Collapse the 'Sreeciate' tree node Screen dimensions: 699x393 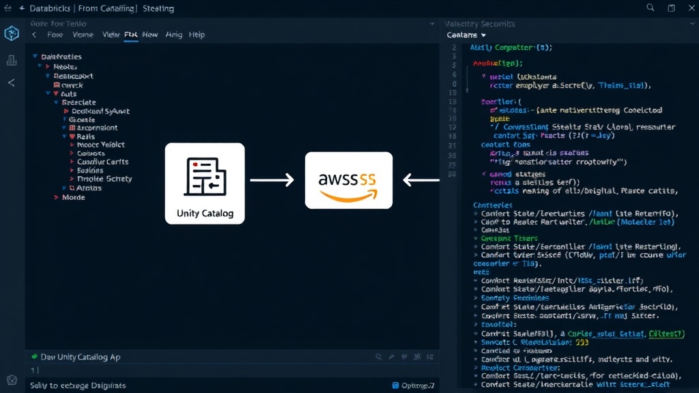56,102
